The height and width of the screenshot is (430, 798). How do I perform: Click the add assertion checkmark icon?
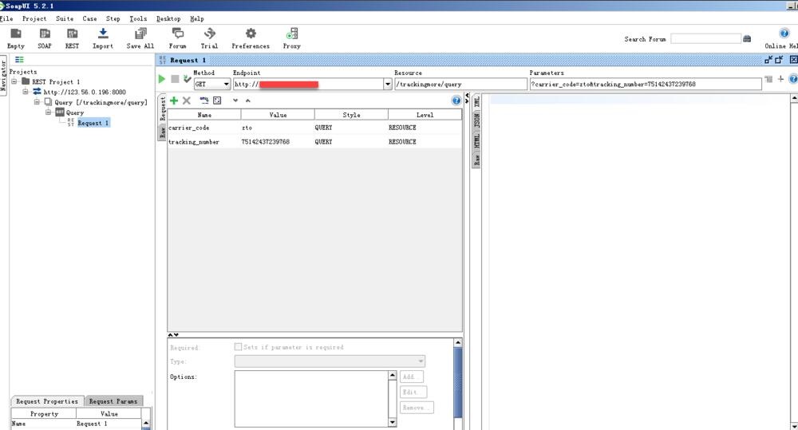coord(187,79)
